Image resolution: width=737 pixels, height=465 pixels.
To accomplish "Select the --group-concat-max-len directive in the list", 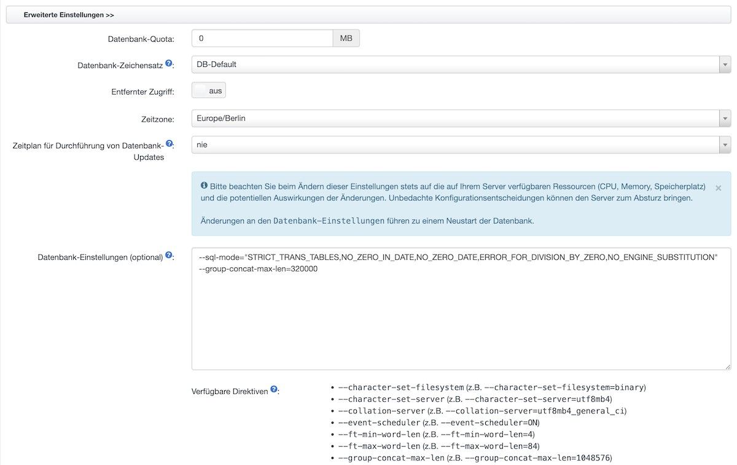I will coord(391,458).
